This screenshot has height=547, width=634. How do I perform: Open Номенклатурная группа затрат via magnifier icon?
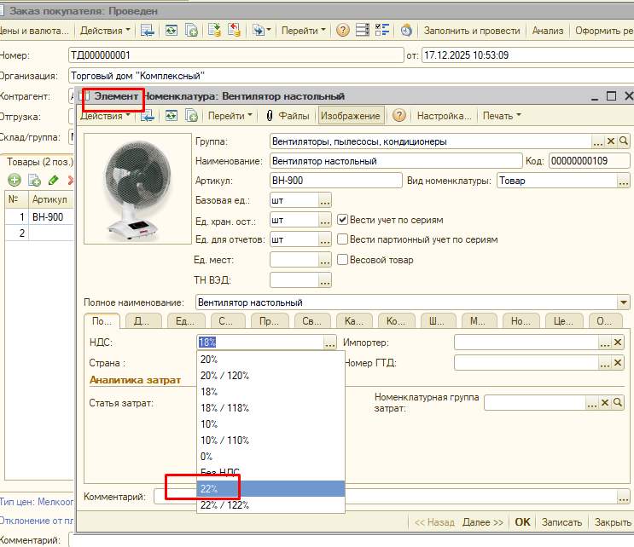pyautogui.click(x=619, y=403)
